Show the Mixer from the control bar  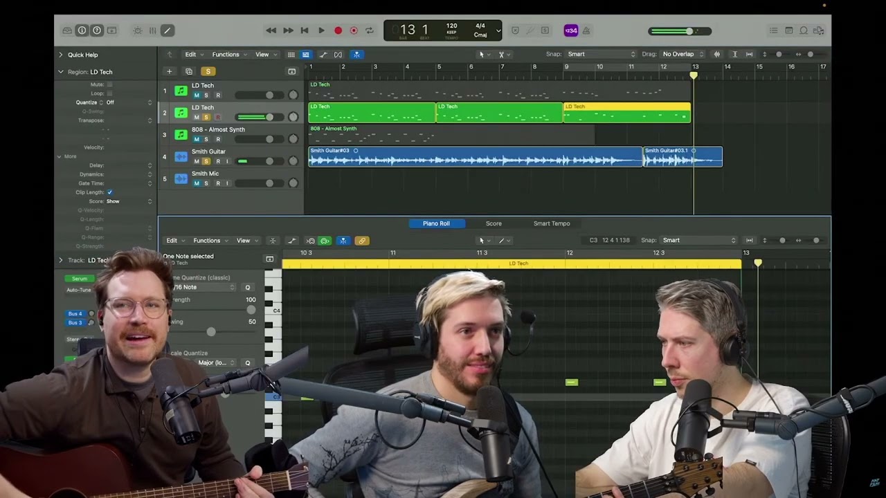152,30
